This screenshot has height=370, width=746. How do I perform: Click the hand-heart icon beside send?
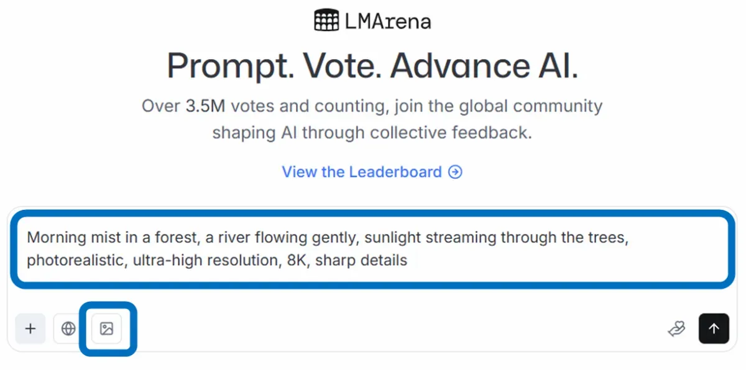coord(676,329)
